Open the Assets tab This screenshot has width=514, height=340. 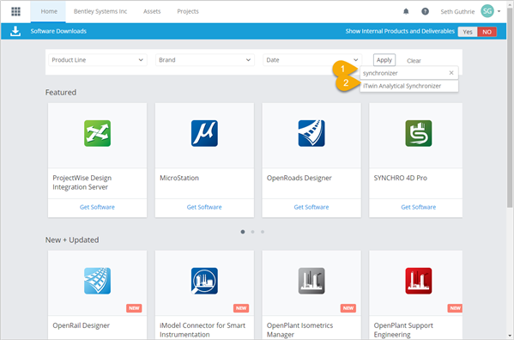pyautogui.click(x=152, y=11)
